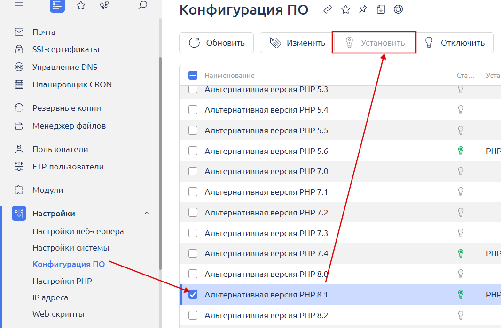
Task: Click the search magnifier icon
Action: coord(143,5)
